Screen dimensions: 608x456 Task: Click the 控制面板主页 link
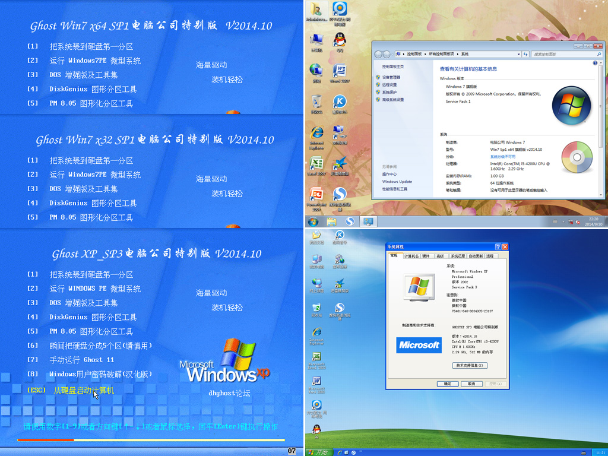[x=393, y=66]
